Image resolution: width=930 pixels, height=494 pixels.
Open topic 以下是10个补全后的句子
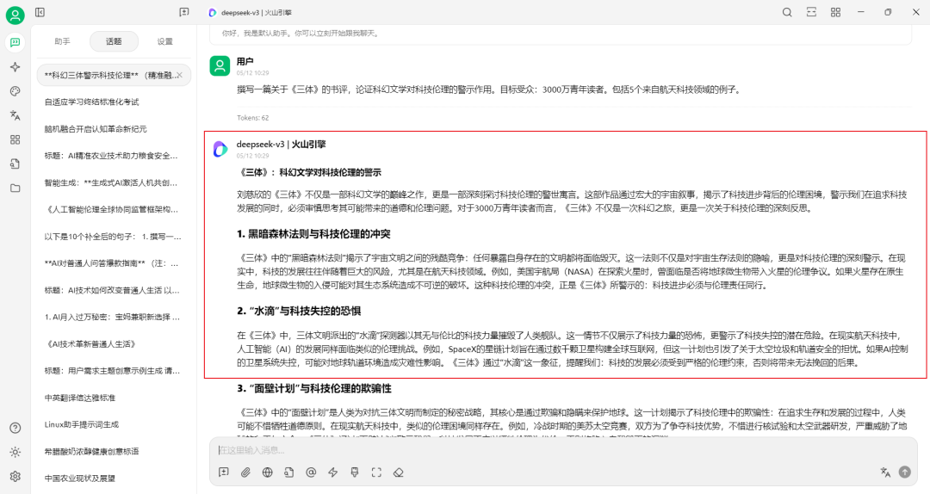pyautogui.click(x=114, y=237)
